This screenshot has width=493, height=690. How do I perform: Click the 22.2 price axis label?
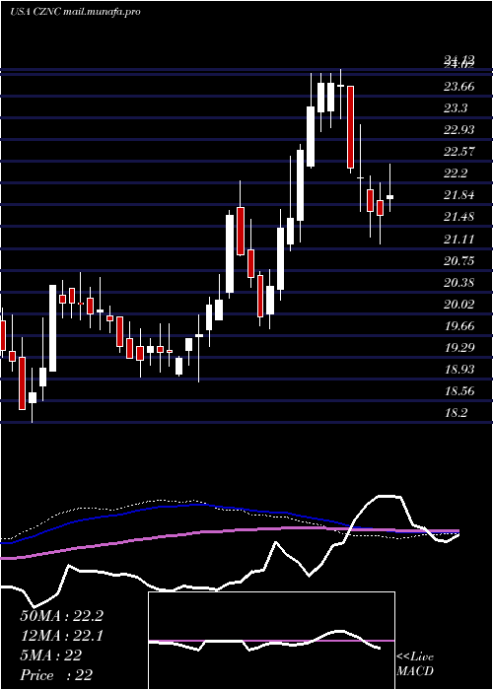tap(456, 172)
